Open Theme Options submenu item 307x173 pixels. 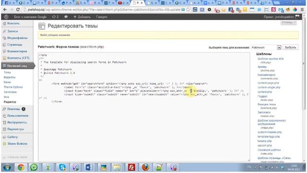13,87
